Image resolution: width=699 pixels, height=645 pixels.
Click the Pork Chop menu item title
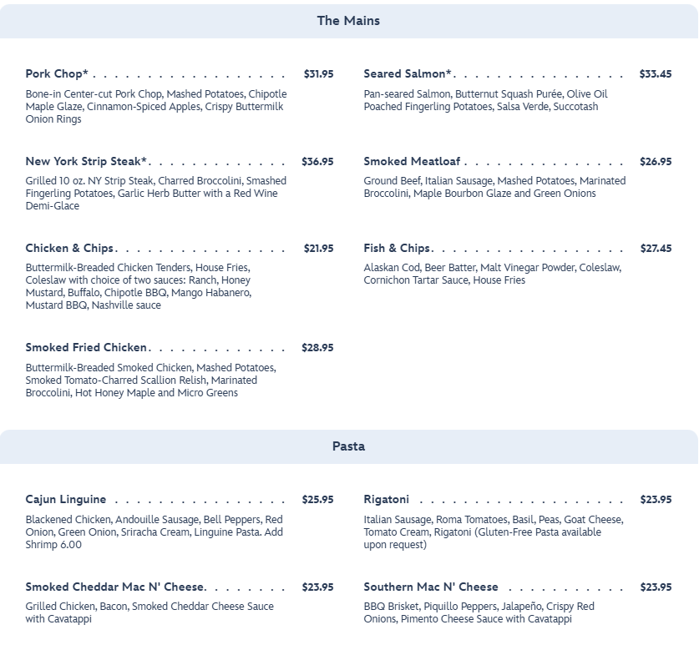(x=57, y=74)
